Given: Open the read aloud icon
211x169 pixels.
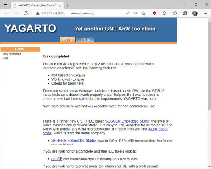Looking at the screenshot, I should (127, 13).
